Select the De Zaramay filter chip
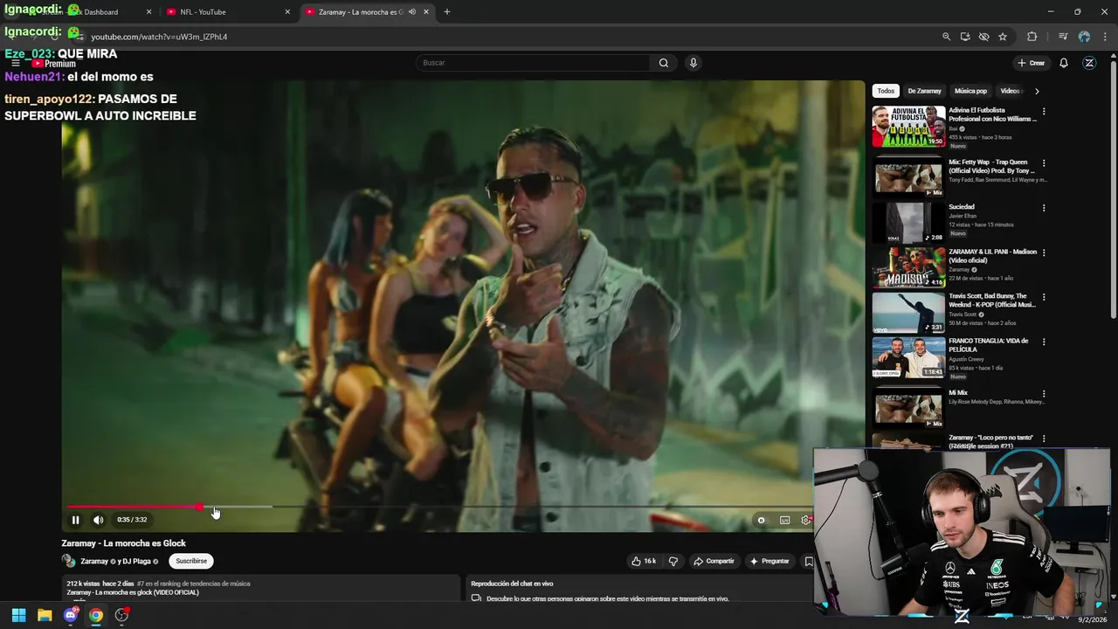This screenshot has height=629, width=1118. pyautogui.click(x=924, y=91)
